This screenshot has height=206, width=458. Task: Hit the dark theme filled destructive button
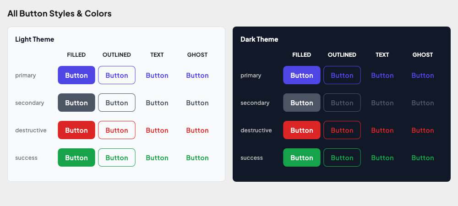(x=302, y=130)
